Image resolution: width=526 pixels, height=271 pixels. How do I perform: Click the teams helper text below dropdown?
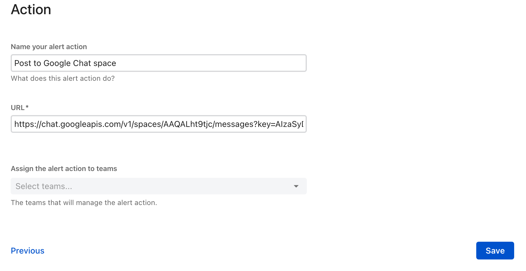84,203
